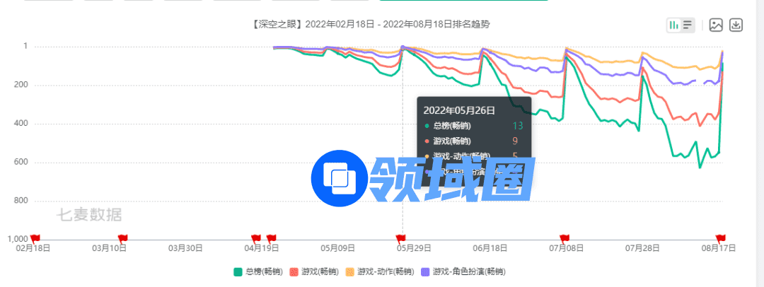764x287 pixels.
Task: Click the 06月18日 x-axis date label
Action: tap(490, 249)
